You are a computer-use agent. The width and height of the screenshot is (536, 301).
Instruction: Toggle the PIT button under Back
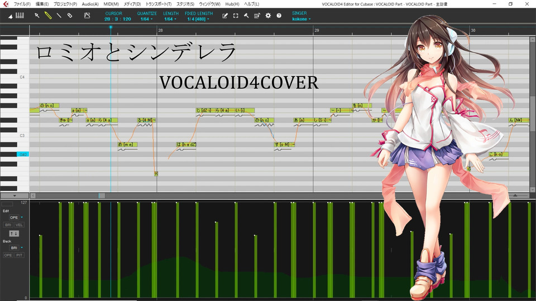(19, 255)
